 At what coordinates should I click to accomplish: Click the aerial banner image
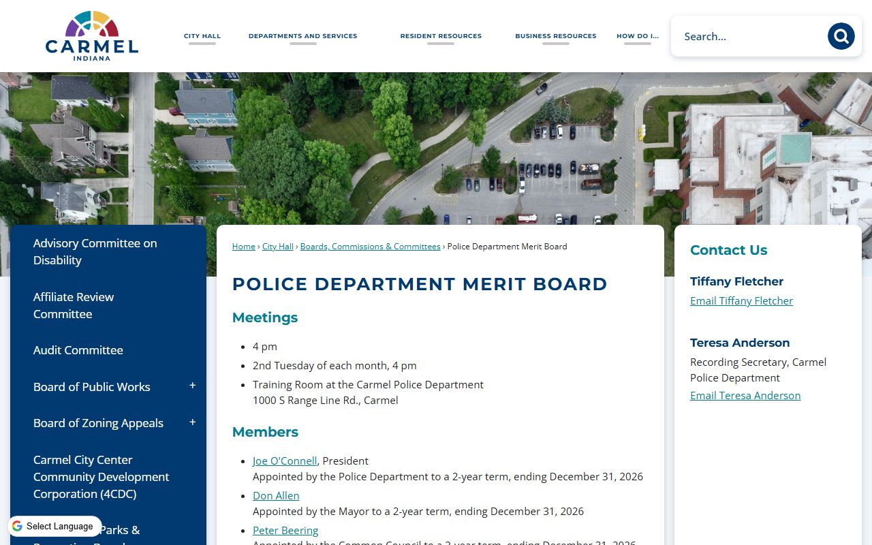click(436, 149)
